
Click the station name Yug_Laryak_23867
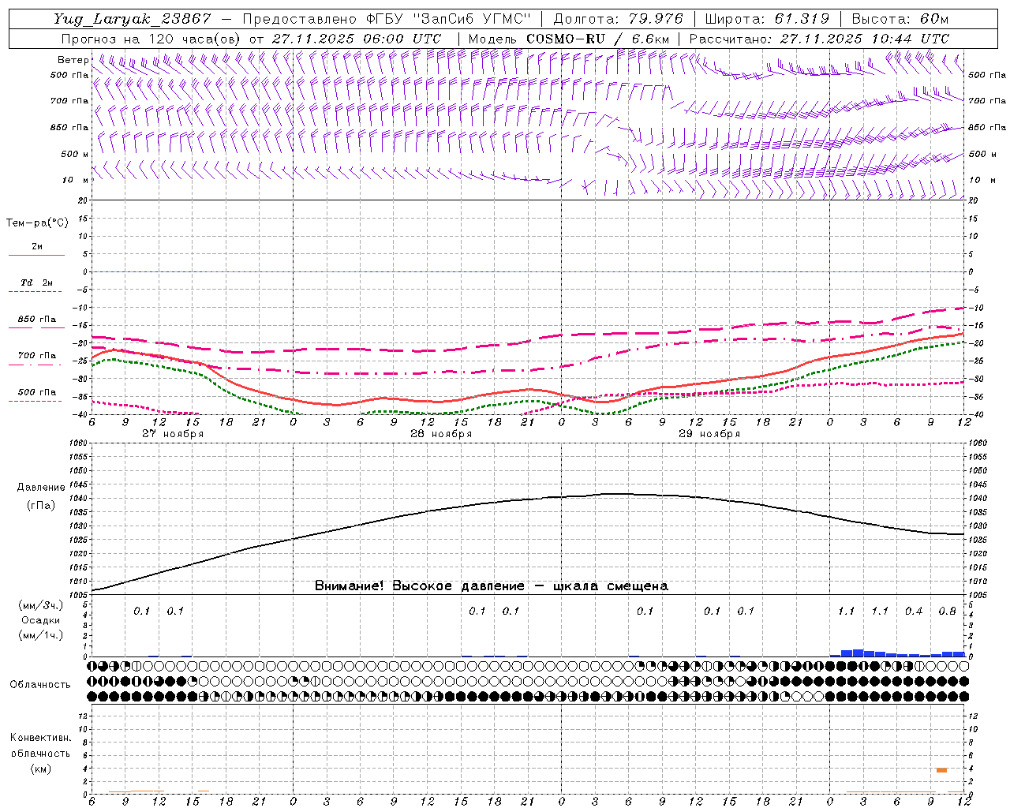[133, 19]
